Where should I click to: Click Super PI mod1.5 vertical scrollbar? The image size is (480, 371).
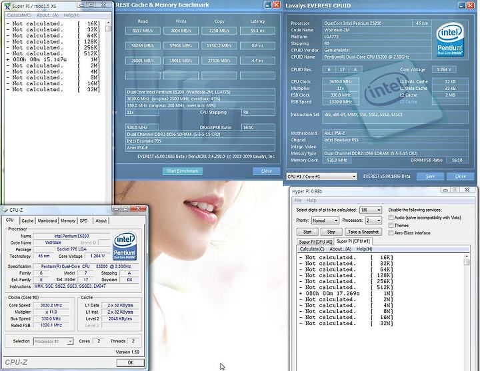(x=108, y=112)
